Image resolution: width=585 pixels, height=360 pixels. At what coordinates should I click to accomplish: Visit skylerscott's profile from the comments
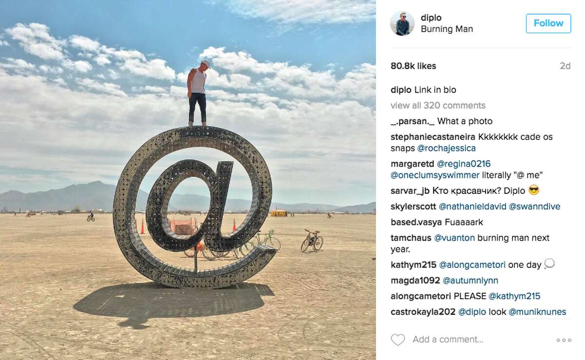(413, 207)
